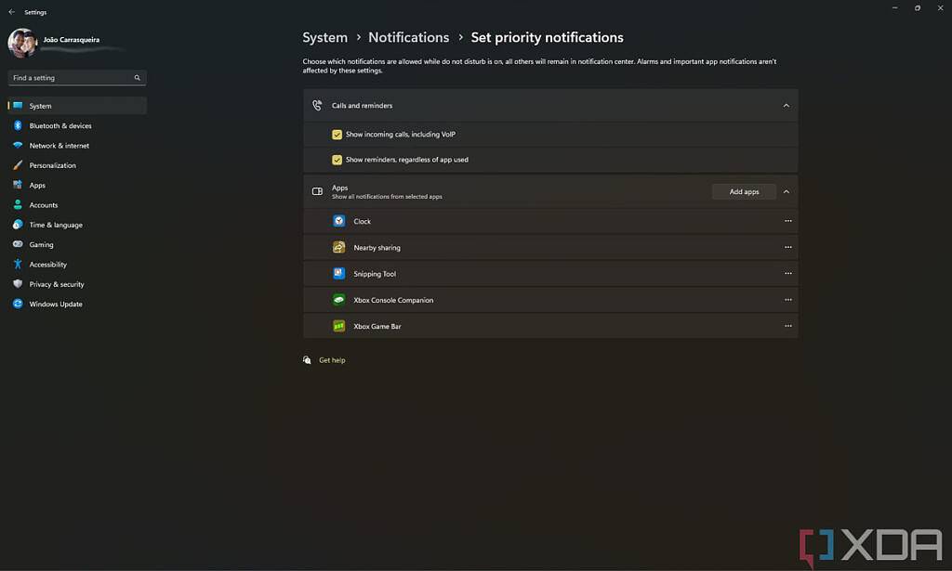The image size is (952, 571).
Task: Click the Privacy & security shield icon
Action: (x=17, y=284)
